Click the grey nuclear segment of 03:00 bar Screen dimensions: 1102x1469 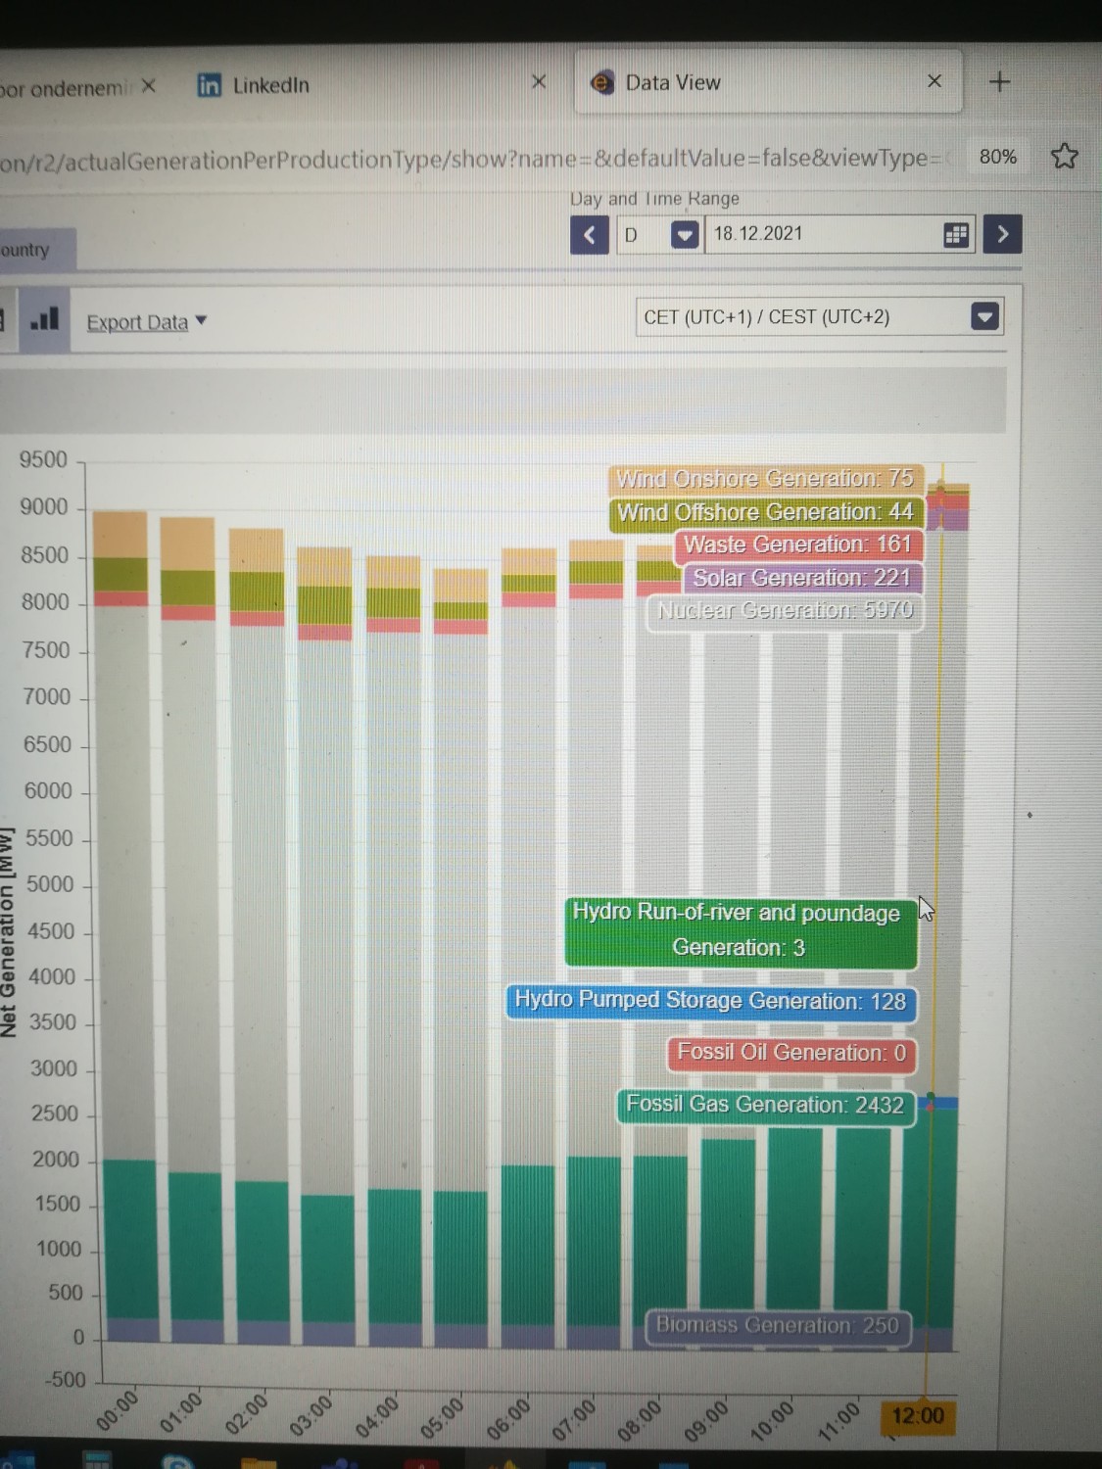[325, 911]
